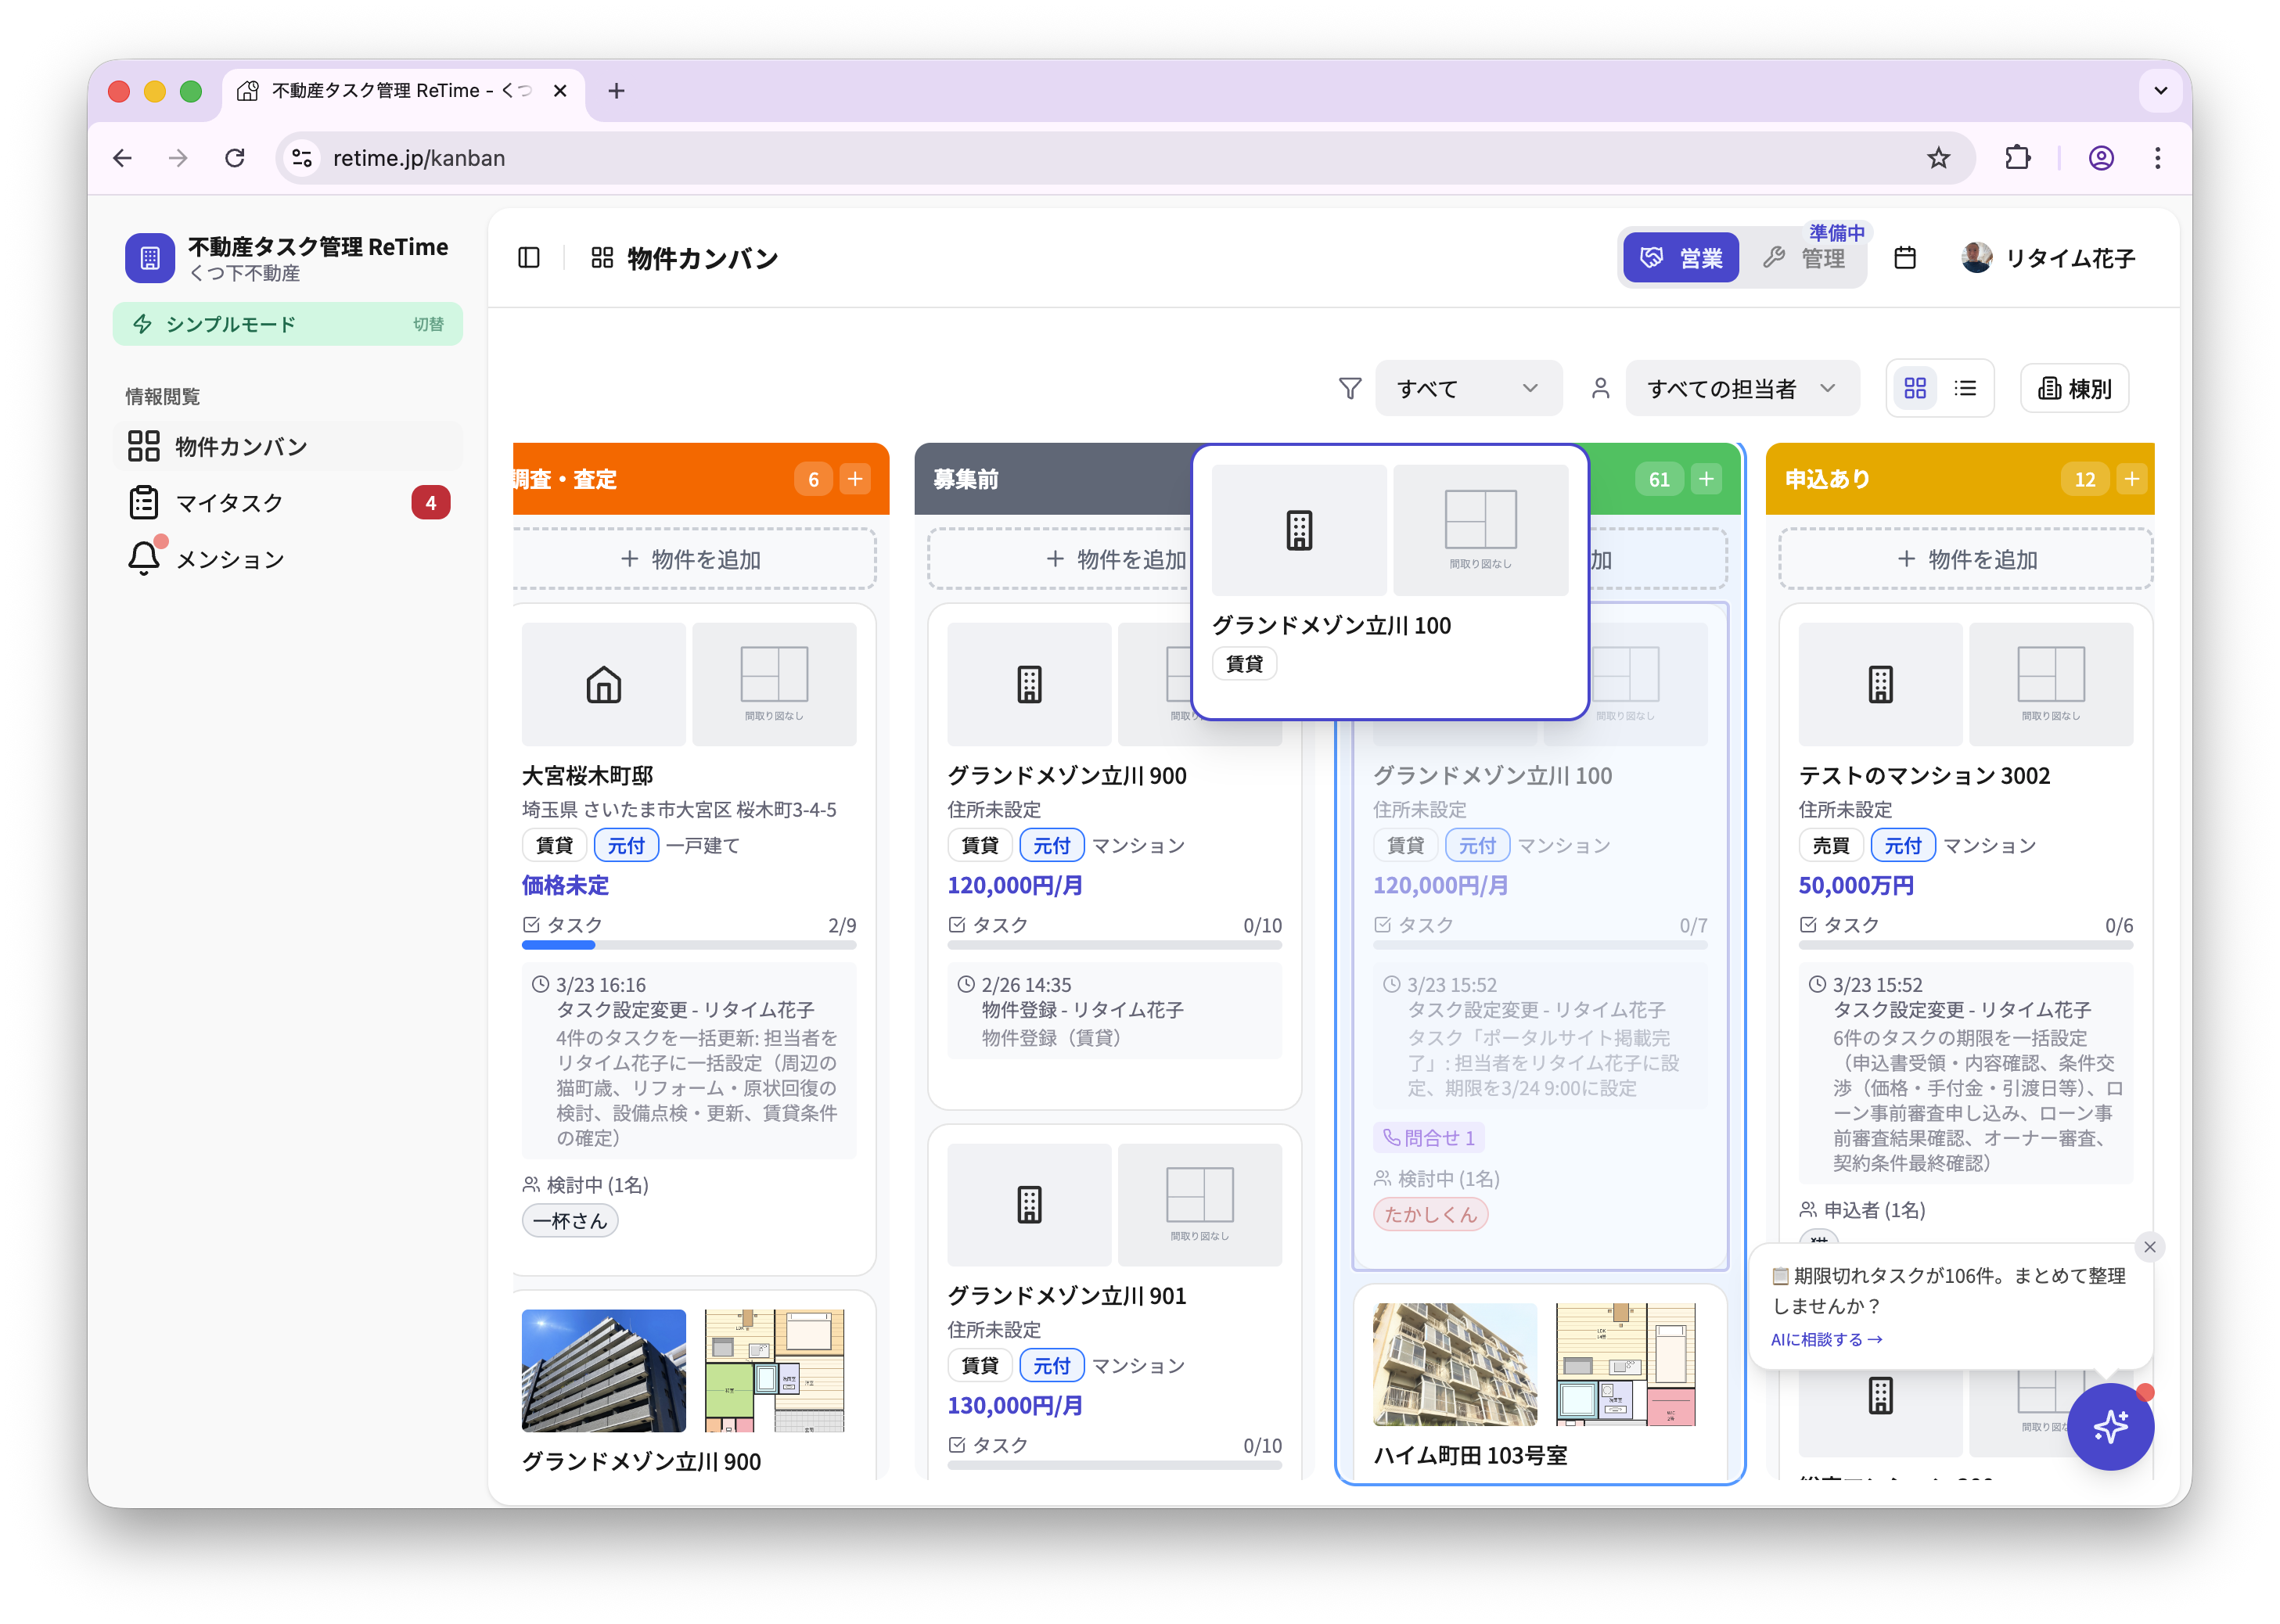
Task: Open ハイム町田 103号室 floor plan thumbnail
Action: coord(1626,1364)
